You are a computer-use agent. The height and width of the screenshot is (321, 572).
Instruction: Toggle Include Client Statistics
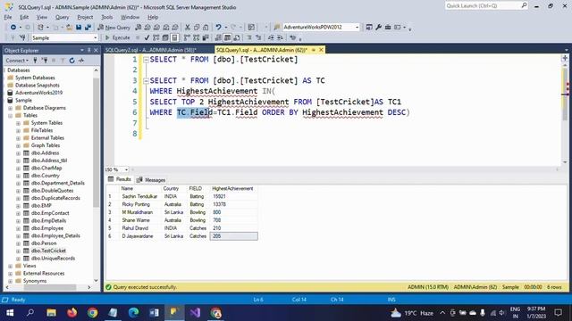coord(206,37)
